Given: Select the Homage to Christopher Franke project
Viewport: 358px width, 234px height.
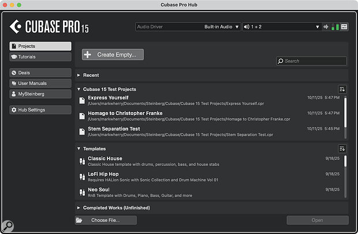Looking at the screenshot, I should 210,116.
